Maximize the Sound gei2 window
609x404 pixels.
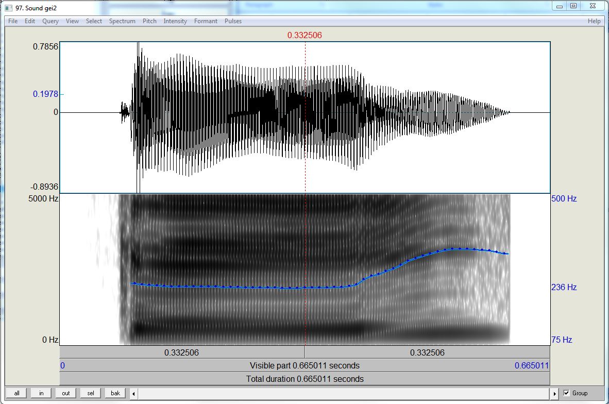tap(573, 6)
